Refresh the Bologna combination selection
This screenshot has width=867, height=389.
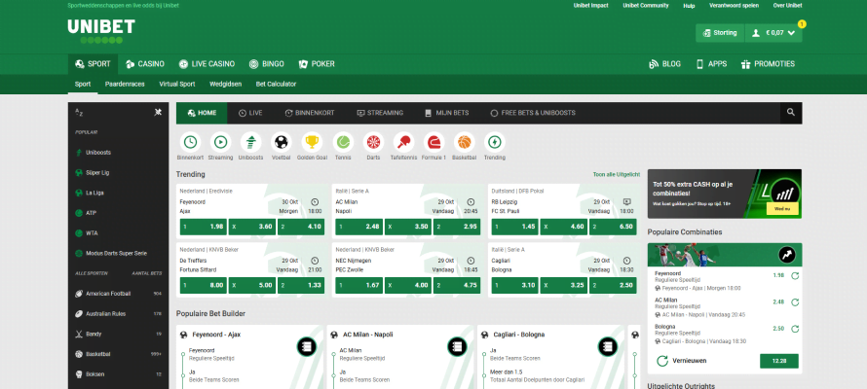[x=795, y=329]
